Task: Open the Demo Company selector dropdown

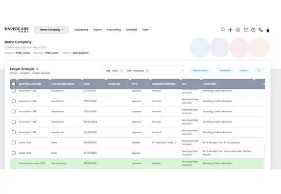Action: 52,30
